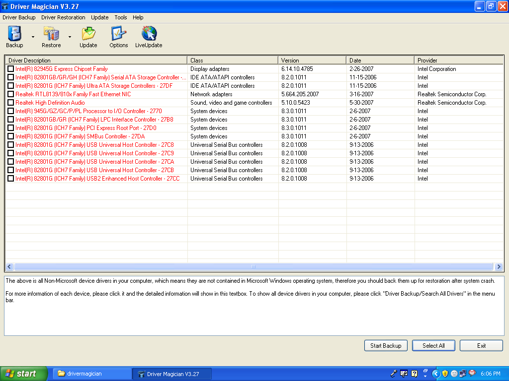Open the Update drivers toolbar icon
509x381 pixels.
click(x=88, y=37)
